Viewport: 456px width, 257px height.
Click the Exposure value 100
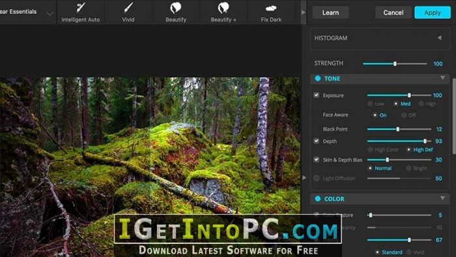437,95
